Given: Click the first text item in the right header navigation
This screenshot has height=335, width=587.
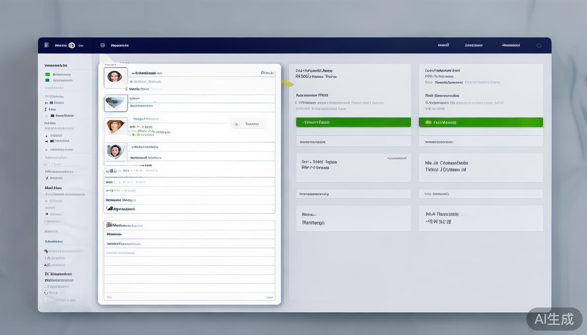Looking at the screenshot, I should click(443, 45).
